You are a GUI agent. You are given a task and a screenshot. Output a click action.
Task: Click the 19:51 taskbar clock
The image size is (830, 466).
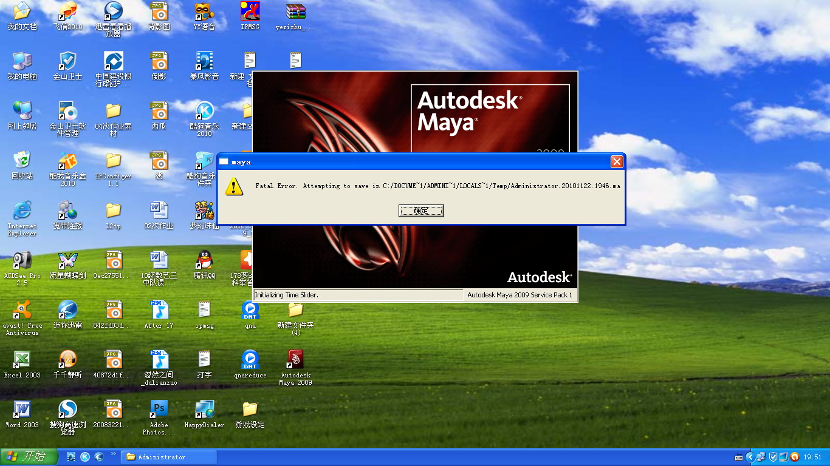click(x=812, y=457)
